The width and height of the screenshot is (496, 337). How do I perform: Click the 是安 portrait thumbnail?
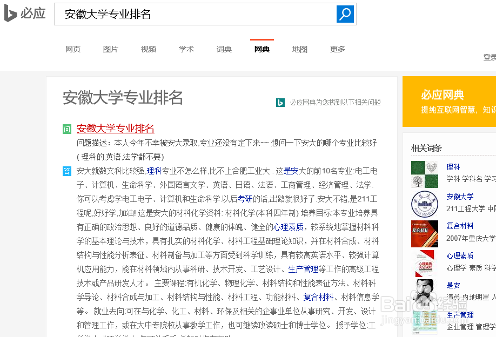tap(425, 293)
